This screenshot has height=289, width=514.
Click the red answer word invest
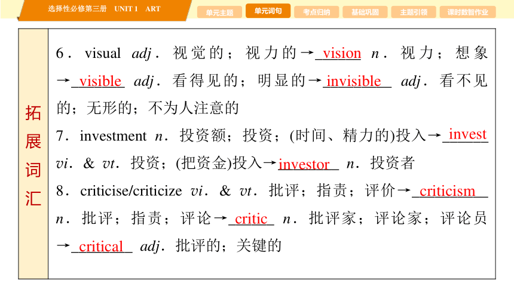[467, 134]
